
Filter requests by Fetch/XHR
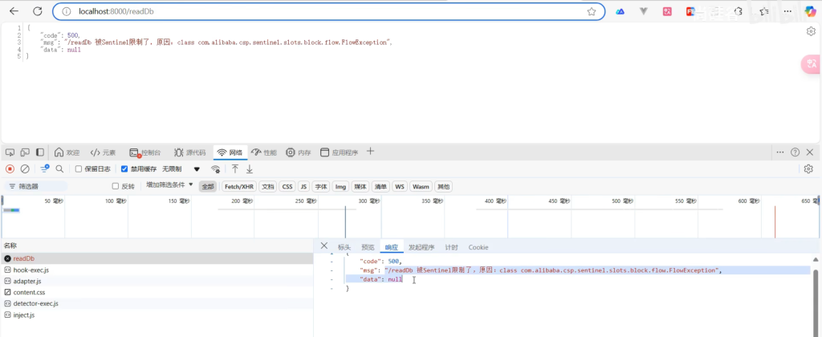pos(239,186)
